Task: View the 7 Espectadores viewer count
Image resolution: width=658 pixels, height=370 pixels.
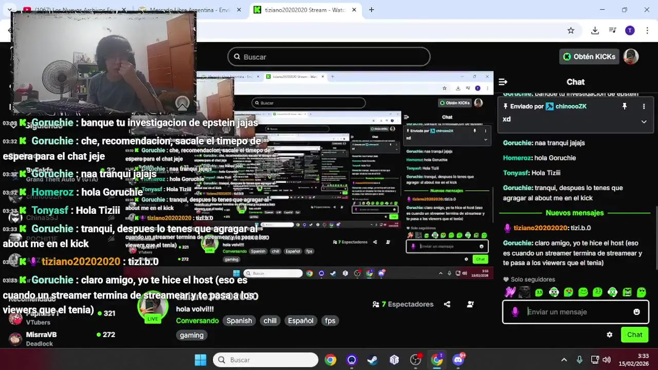Action: click(x=403, y=304)
